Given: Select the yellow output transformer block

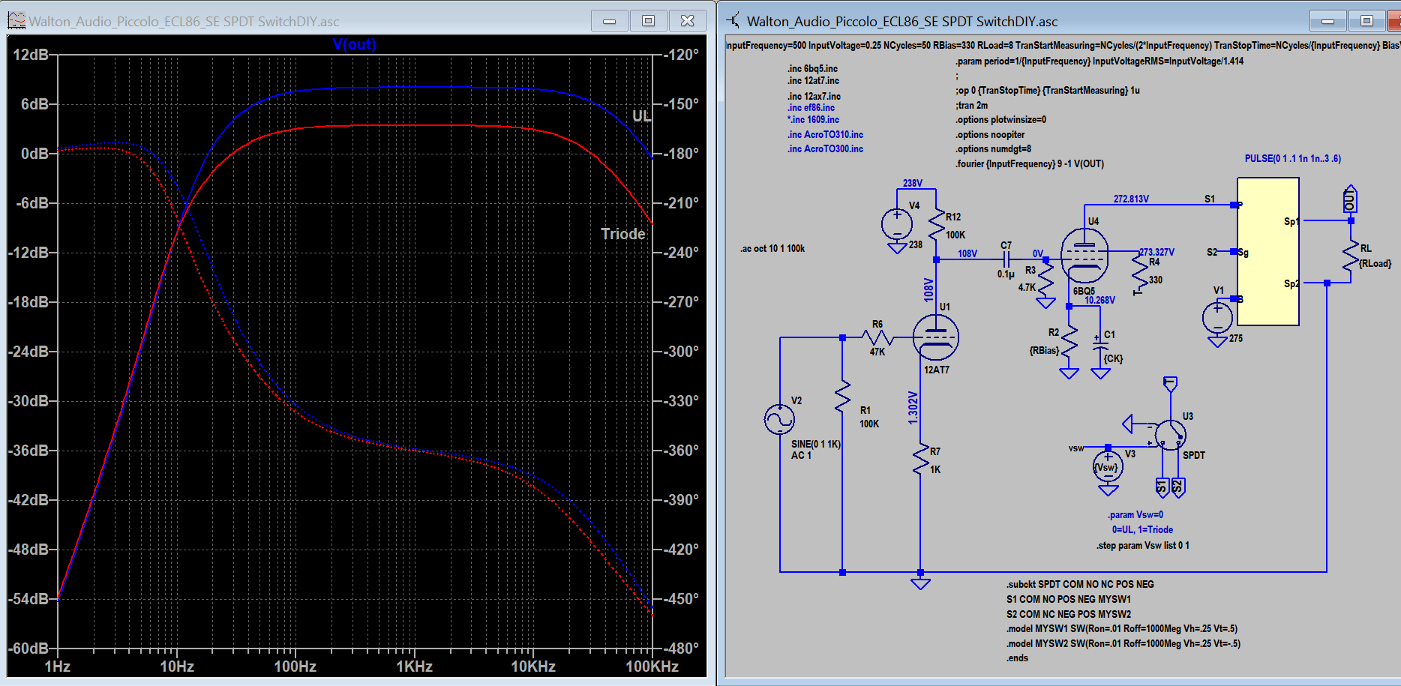Looking at the screenshot, I should tap(1268, 252).
